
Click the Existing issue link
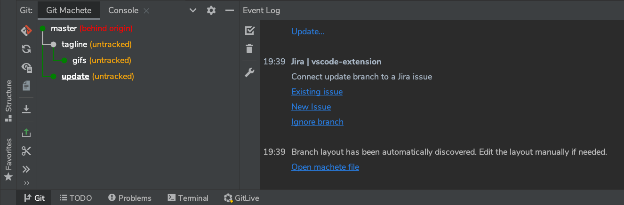point(317,92)
